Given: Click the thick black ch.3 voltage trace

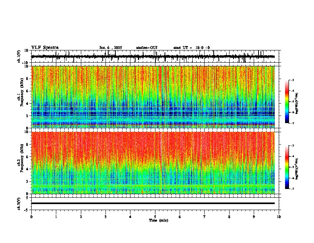Looking at the screenshot, I should point(153,203).
